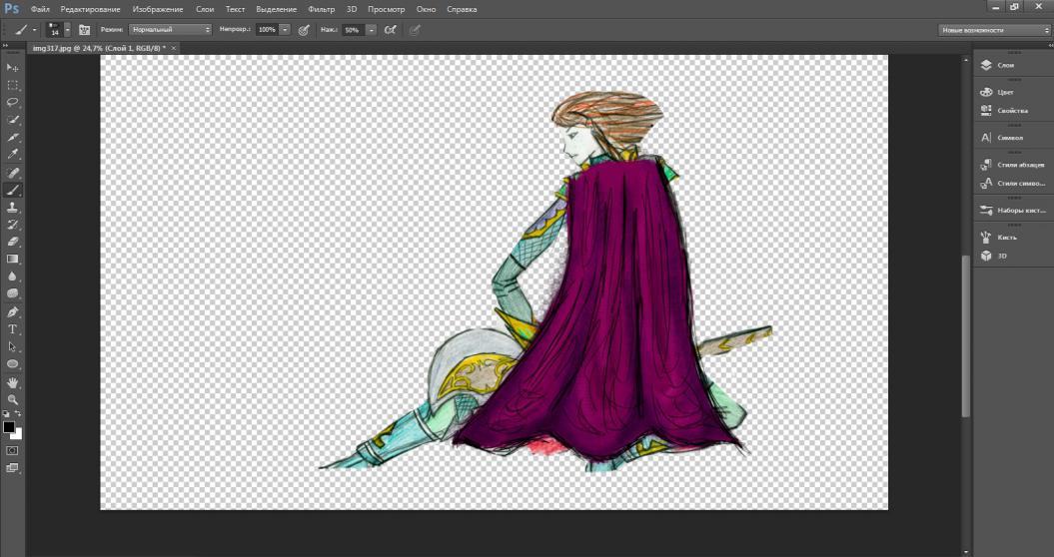
Task: Toggle the brush panel button
Action: pyautogui.click(x=84, y=30)
